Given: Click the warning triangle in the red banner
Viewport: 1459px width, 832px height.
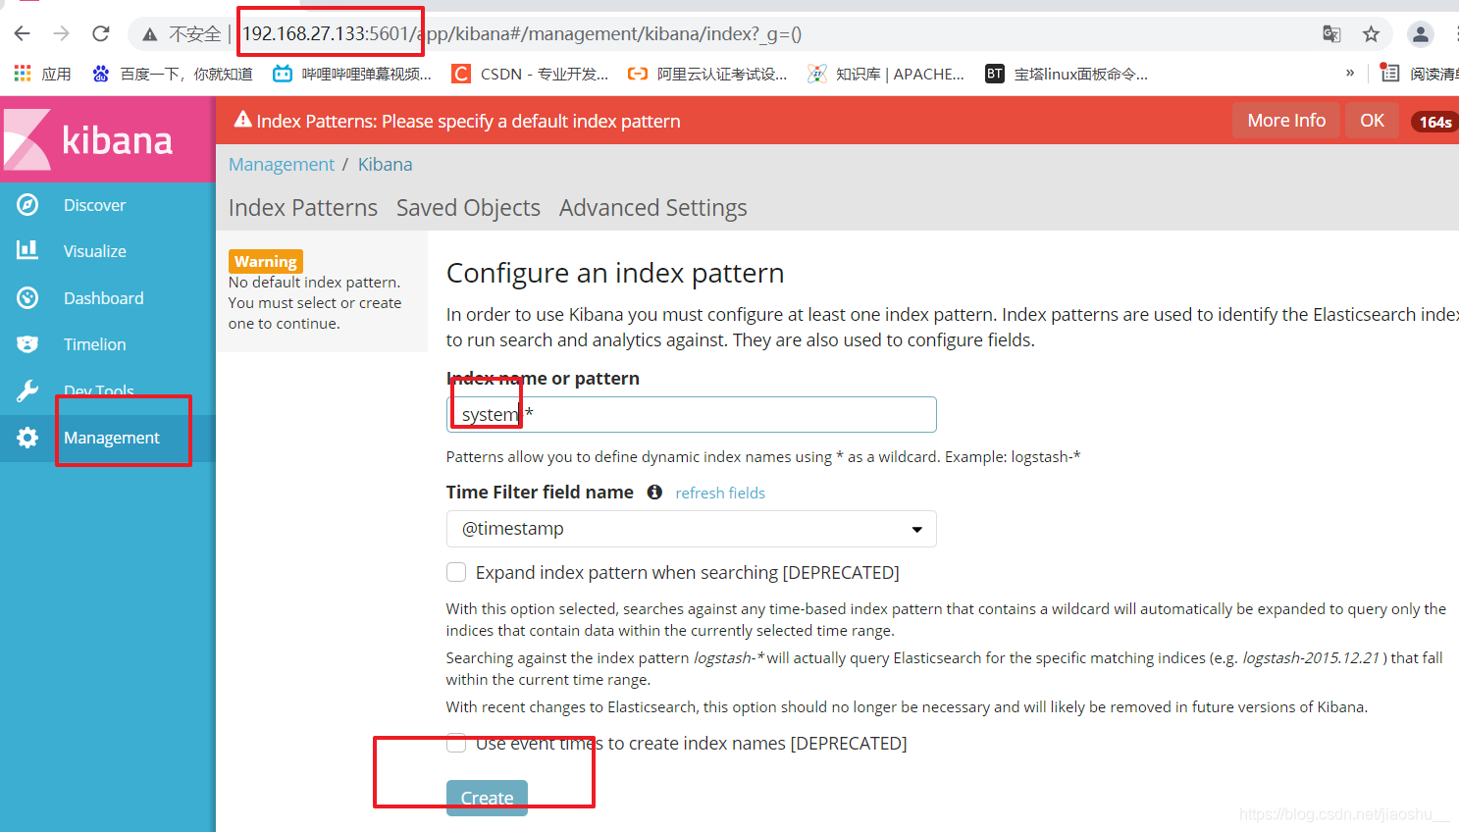Looking at the screenshot, I should coord(242,120).
